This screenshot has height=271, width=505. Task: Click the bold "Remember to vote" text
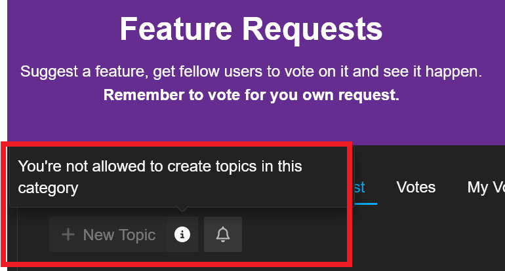(x=251, y=96)
